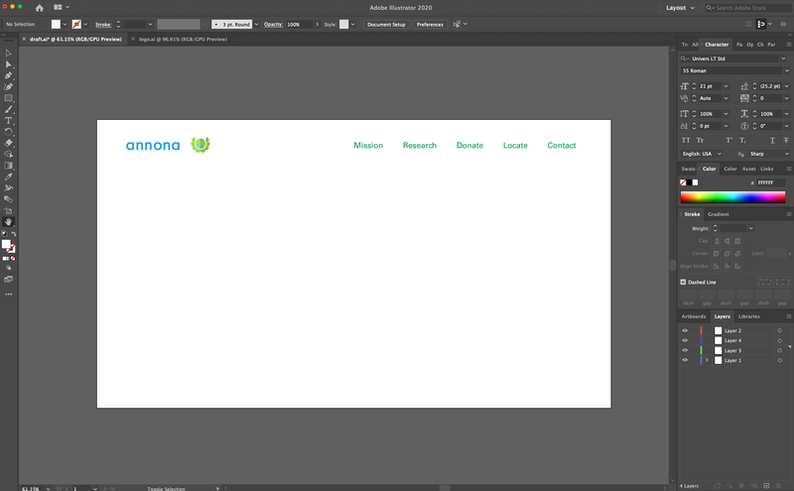This screenshot has width=794, height=491.
Task: Select the Eraser tool
Action: 8,143
